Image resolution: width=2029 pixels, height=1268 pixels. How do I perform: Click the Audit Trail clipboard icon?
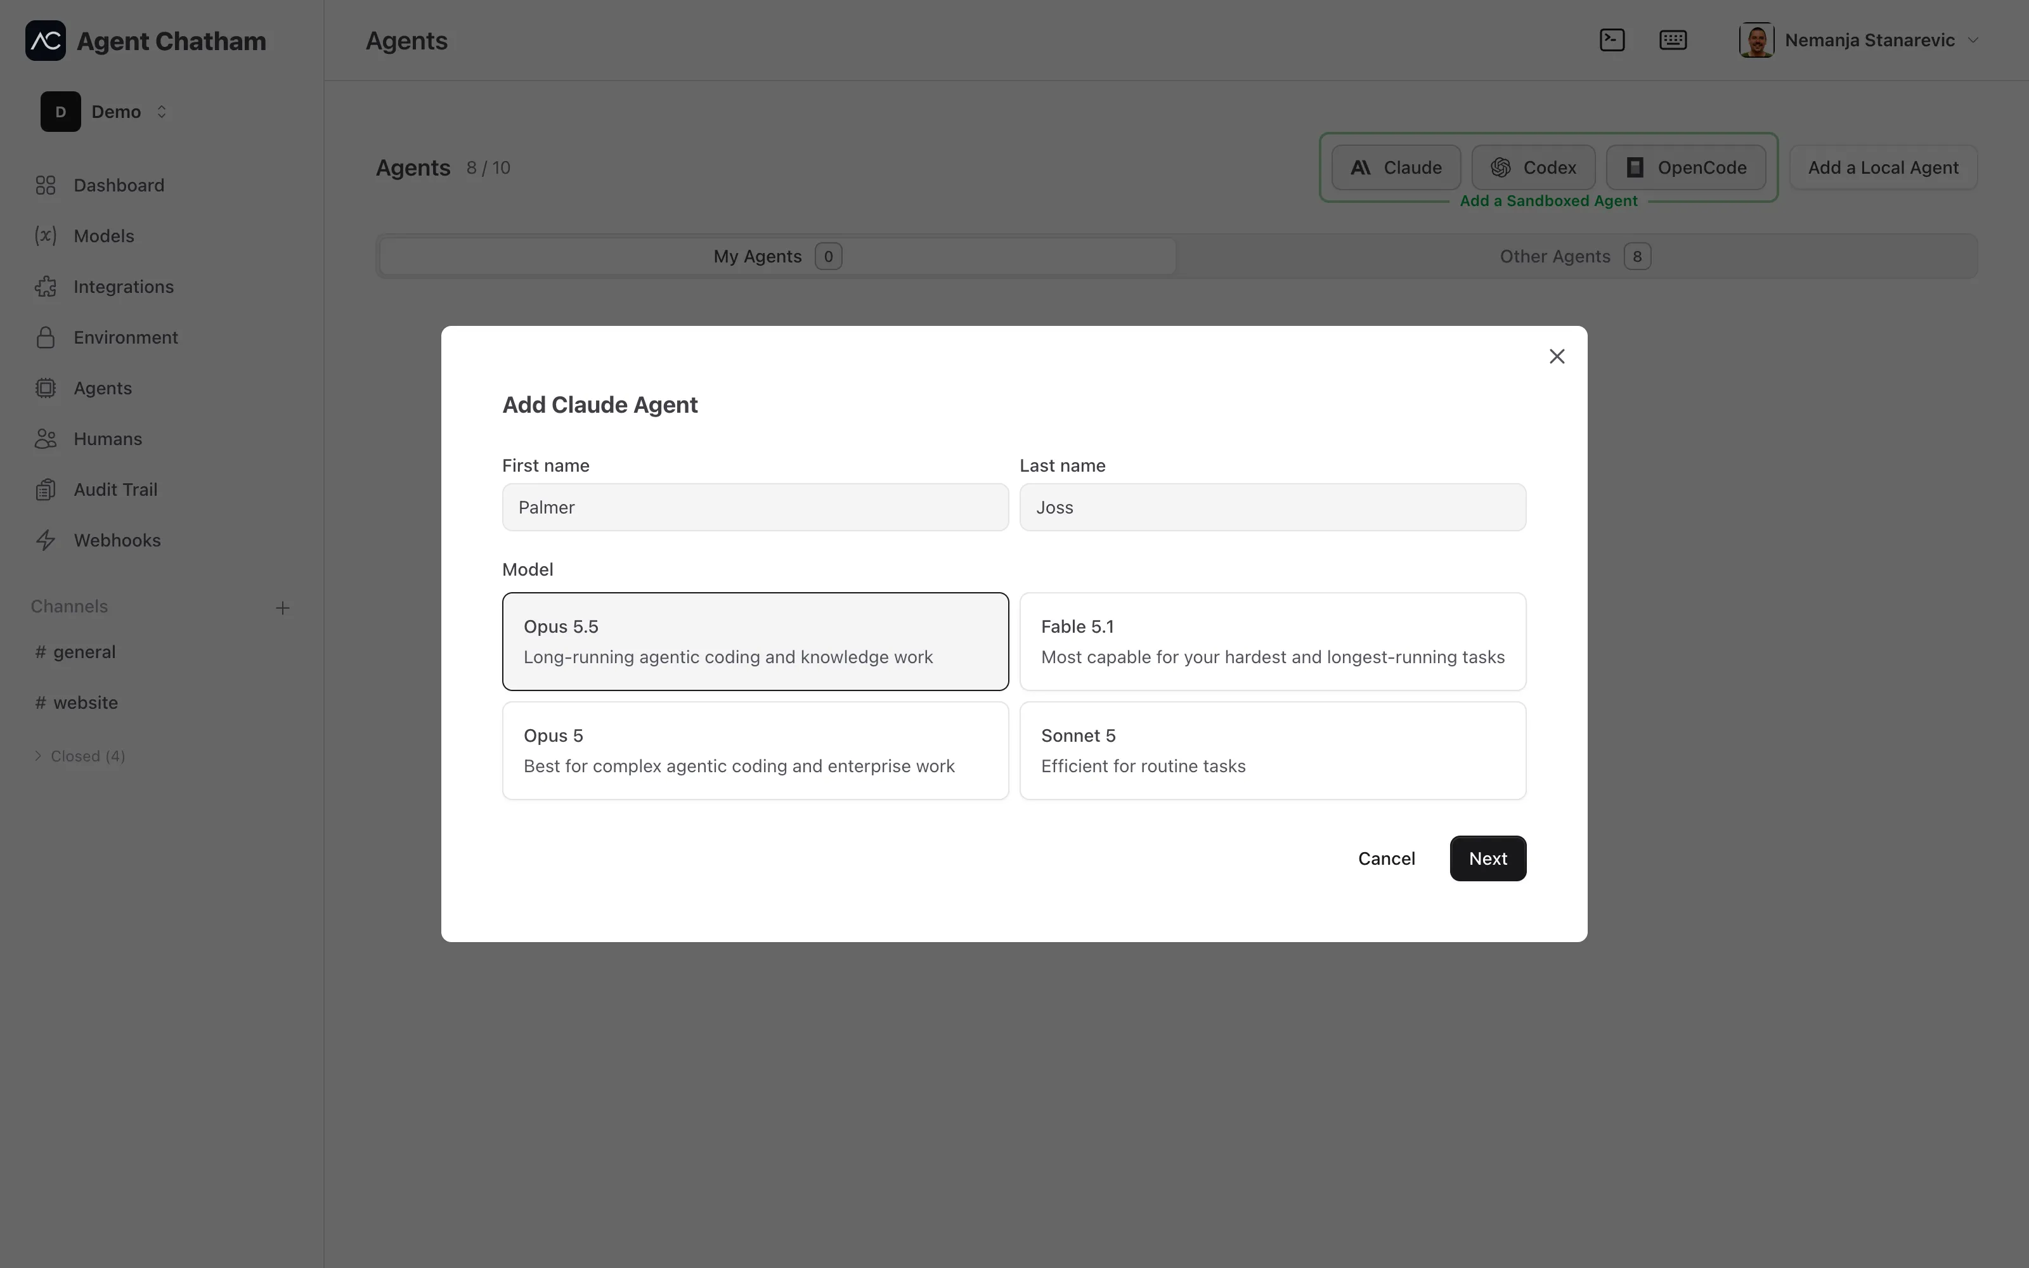[45, 489]
